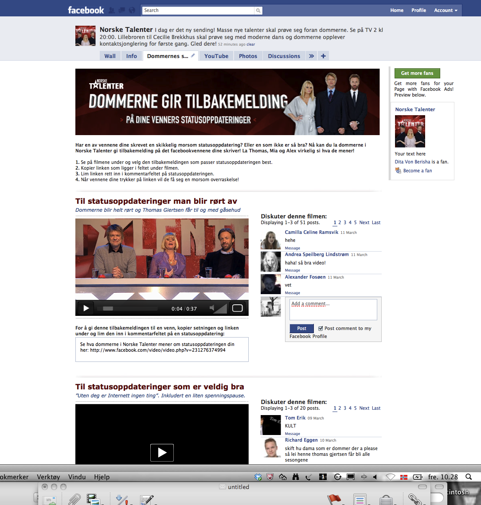
Task: Go to Next page of first discussion
Action: (364, 222)
